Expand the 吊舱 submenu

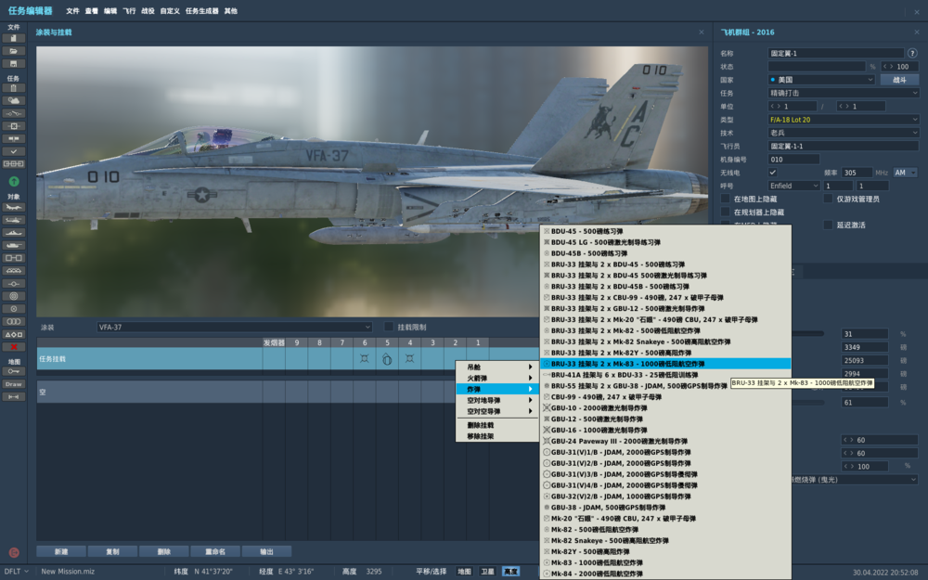(x=497, y=367)
